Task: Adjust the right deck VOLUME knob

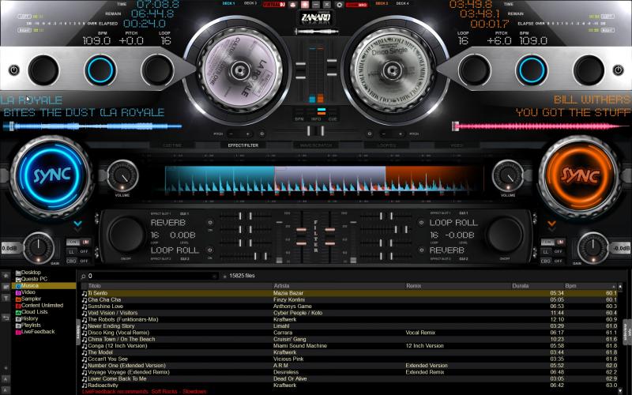Action: 508,176
